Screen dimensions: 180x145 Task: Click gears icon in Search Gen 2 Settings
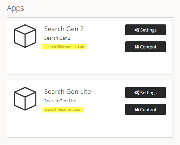pos(137,30)
